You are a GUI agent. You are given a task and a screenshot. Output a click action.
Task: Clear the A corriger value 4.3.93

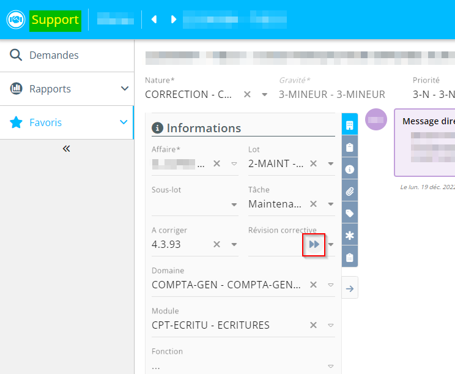[216, 244]
